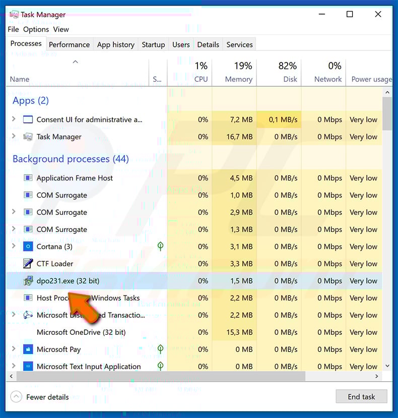Screen dimensions: 398x418
Task: Sort by the CPU column header
Action: [x=189, y=73]
